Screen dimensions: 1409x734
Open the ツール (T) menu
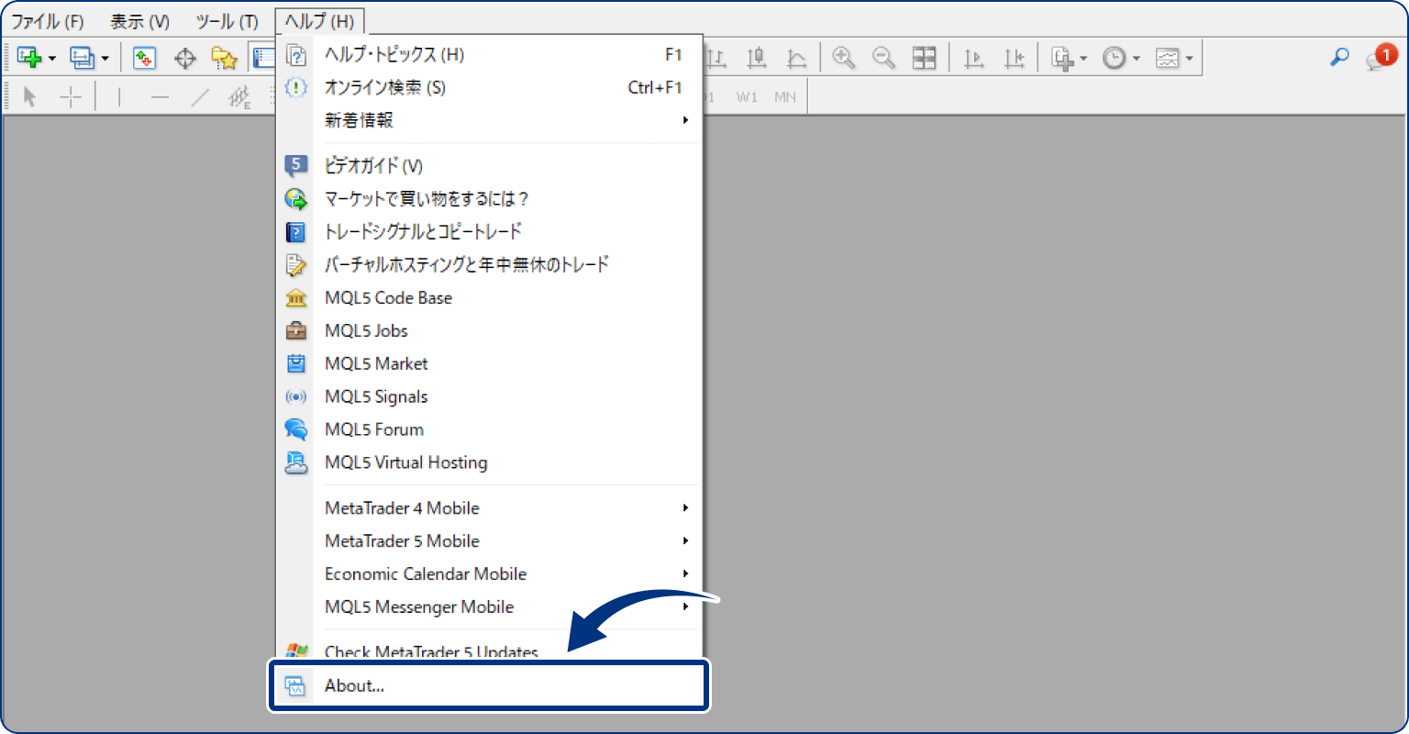tap(227, 21)
